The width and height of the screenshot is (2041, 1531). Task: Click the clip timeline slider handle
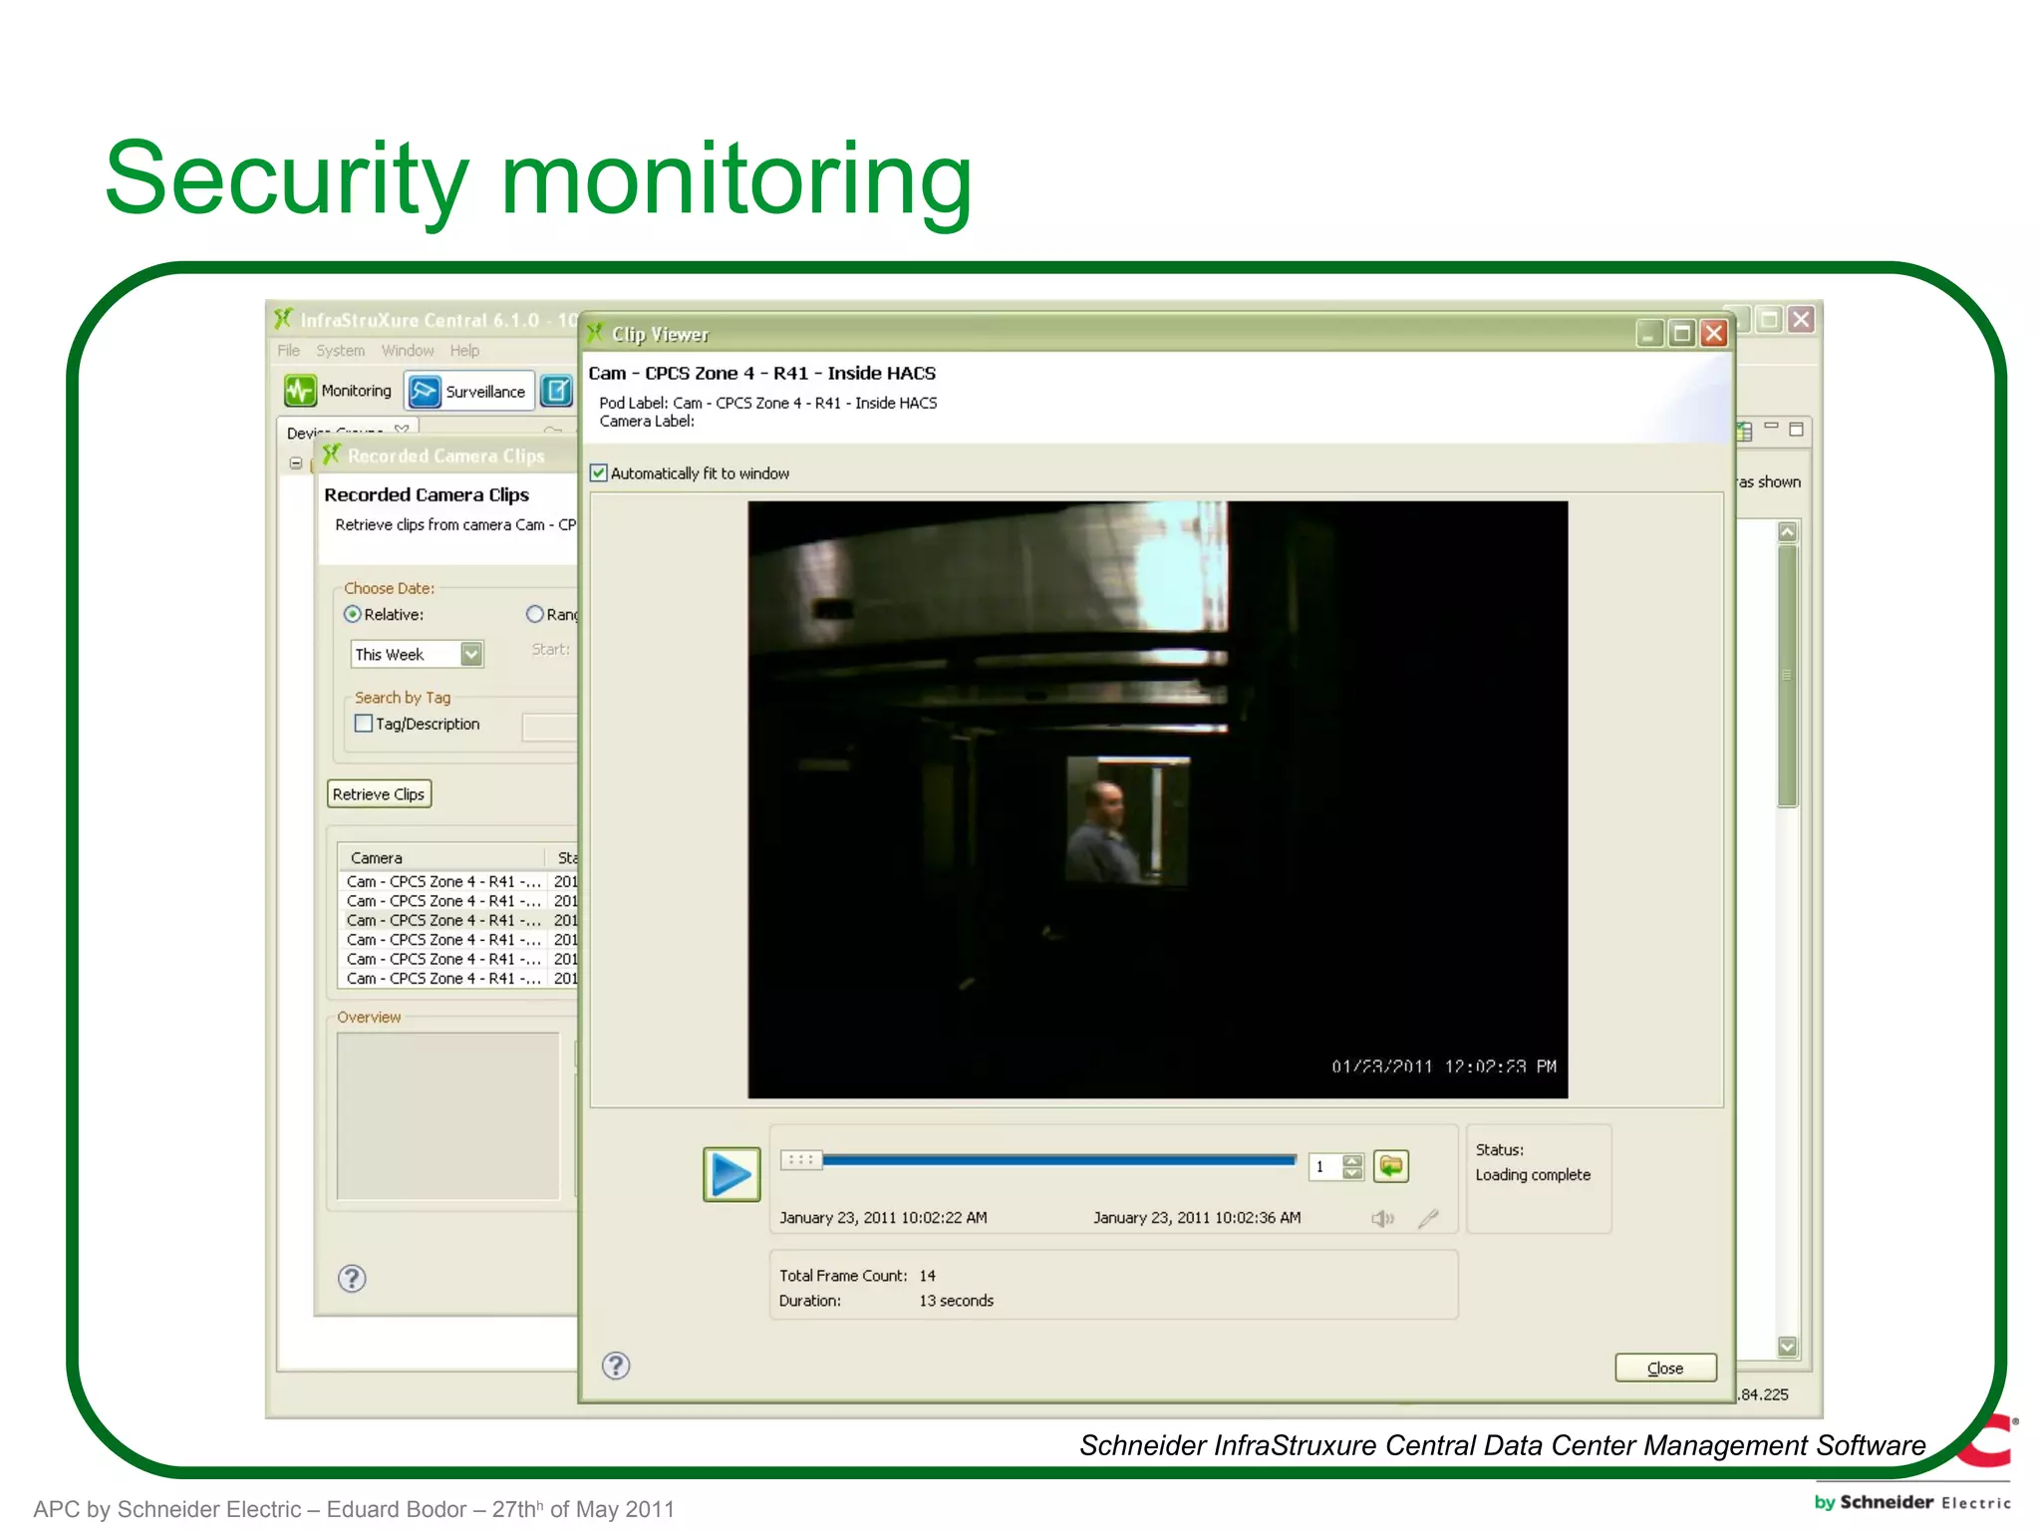click(800, 1159)
